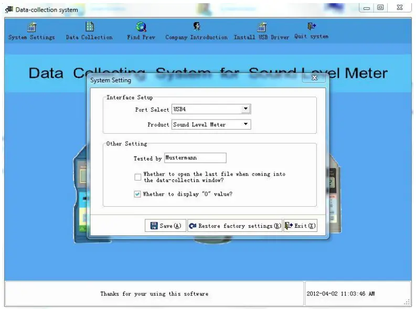Click the Save floppy disk icon
This screenshot has width=416, height=309.
coord(154,226)
